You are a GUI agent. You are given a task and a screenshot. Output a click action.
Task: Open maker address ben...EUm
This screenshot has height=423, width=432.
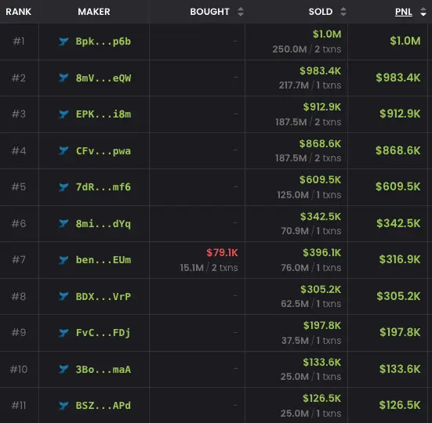[x=103, y=260]
